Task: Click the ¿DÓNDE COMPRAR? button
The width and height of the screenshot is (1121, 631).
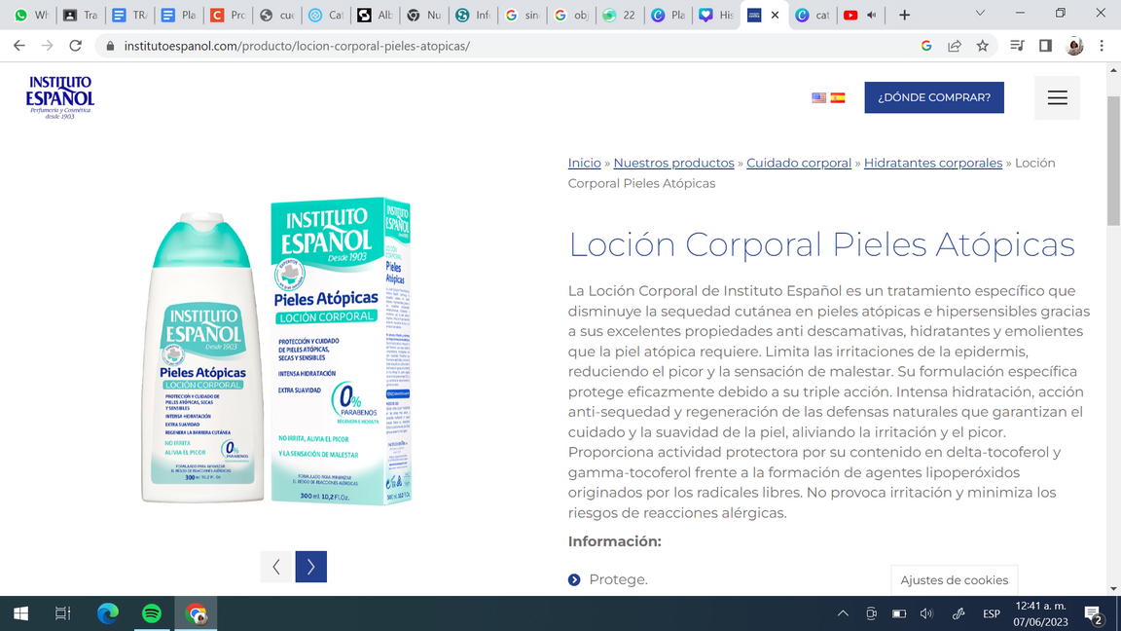Action: coord(934,97)
